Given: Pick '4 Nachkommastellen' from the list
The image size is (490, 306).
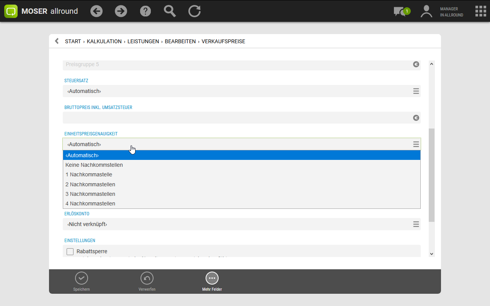Looking at the screenshot, I should pos(90,203).
